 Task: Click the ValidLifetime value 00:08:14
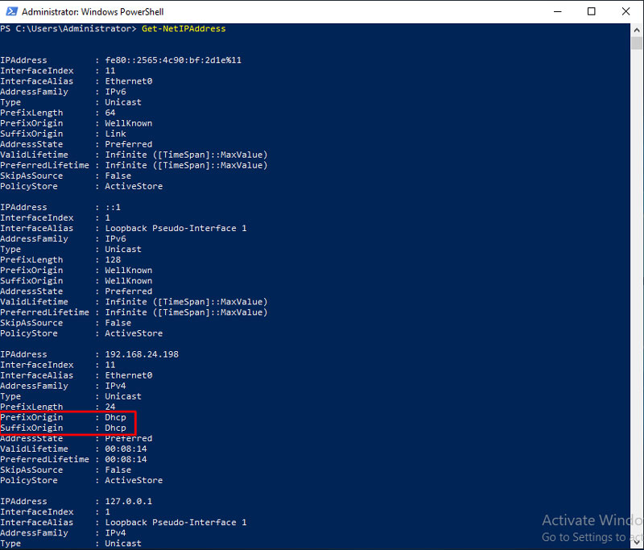pyautogui.click(x=126, y=449)
